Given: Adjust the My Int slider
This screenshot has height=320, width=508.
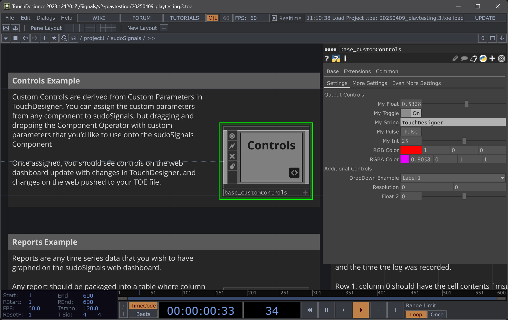Looking at the screenshot, I should pos(464,141).
